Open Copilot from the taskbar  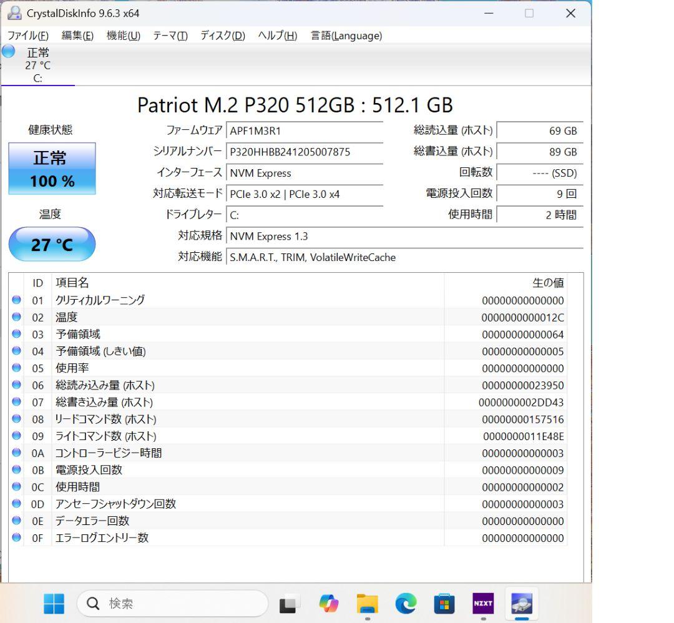click(329, 604)
